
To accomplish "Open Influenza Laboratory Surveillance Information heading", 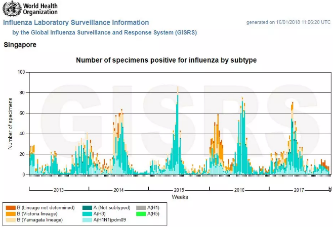I will click(x=76, y=23).
